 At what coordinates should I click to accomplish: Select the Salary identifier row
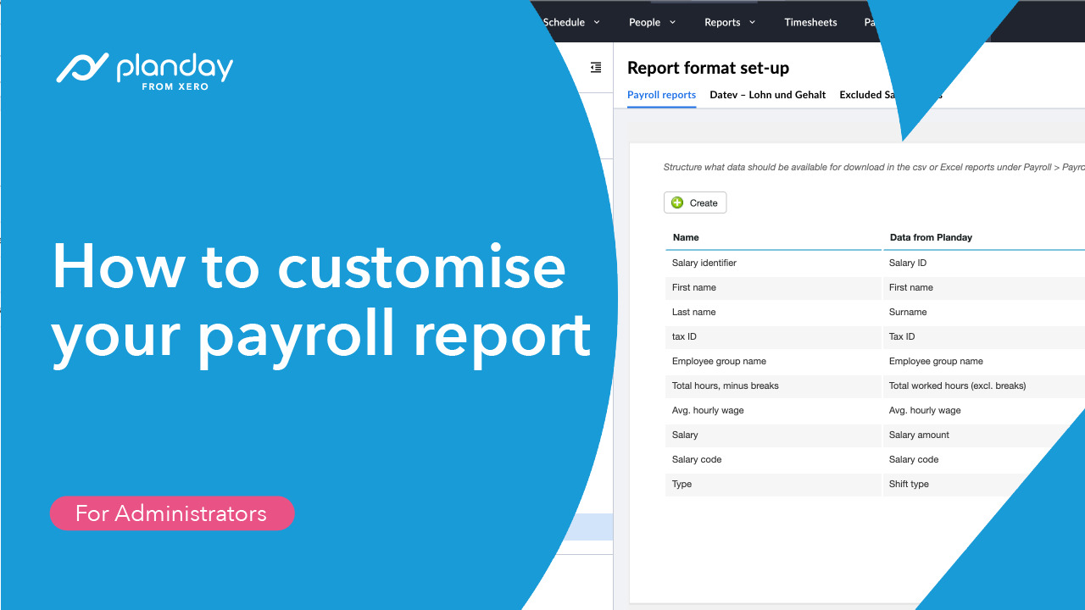(x=704, y=263)
